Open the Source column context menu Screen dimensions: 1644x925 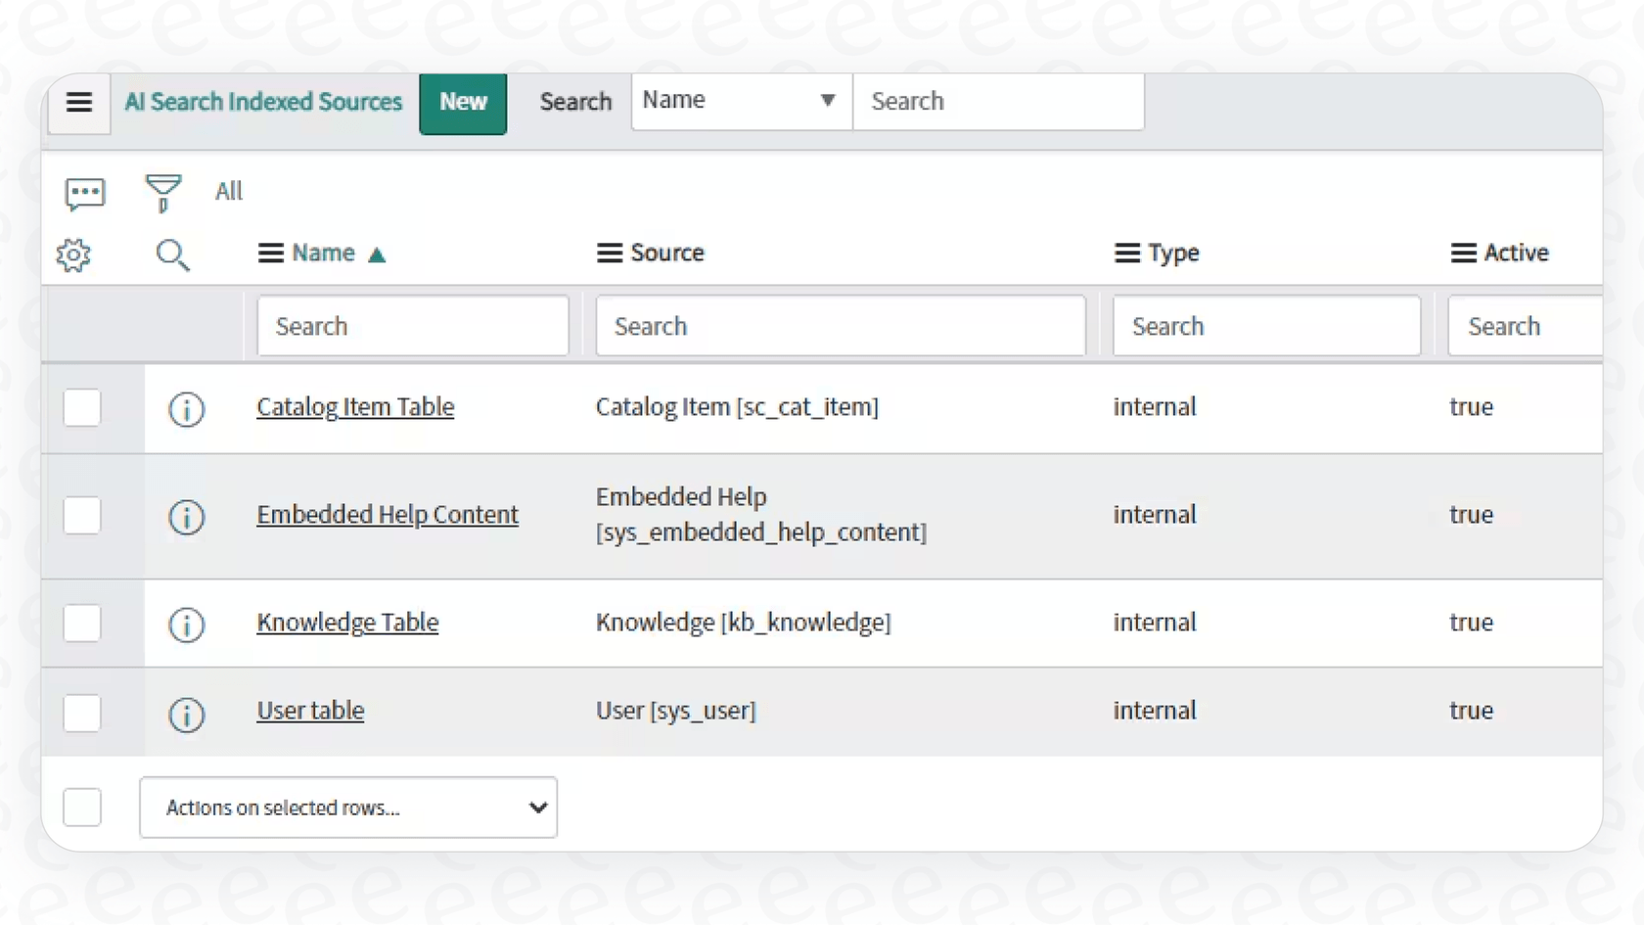[609, 253]
